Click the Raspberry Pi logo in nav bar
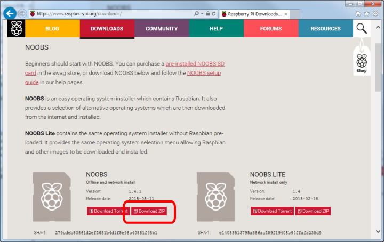 pyautogui.click(x=16, y=28)
